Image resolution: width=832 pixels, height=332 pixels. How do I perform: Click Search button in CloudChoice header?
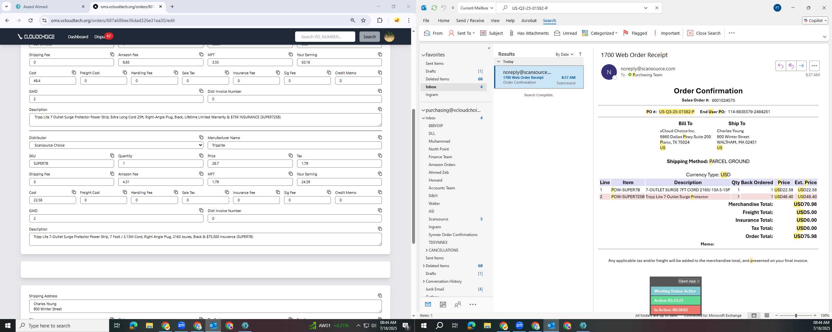coord(369,37)
